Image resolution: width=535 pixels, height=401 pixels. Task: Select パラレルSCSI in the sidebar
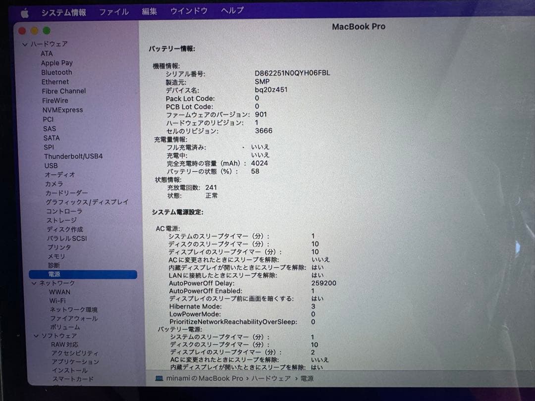coord(67,238)
